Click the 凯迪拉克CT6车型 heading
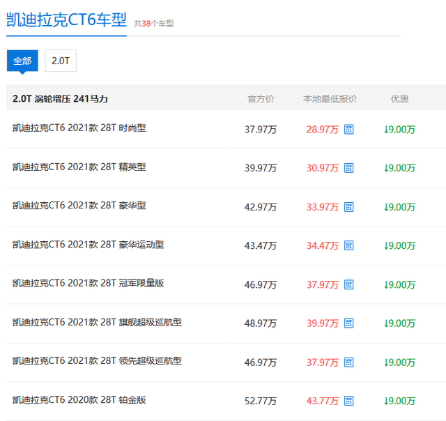The height and width of the screenshot is (421, 446). (66, 21)
